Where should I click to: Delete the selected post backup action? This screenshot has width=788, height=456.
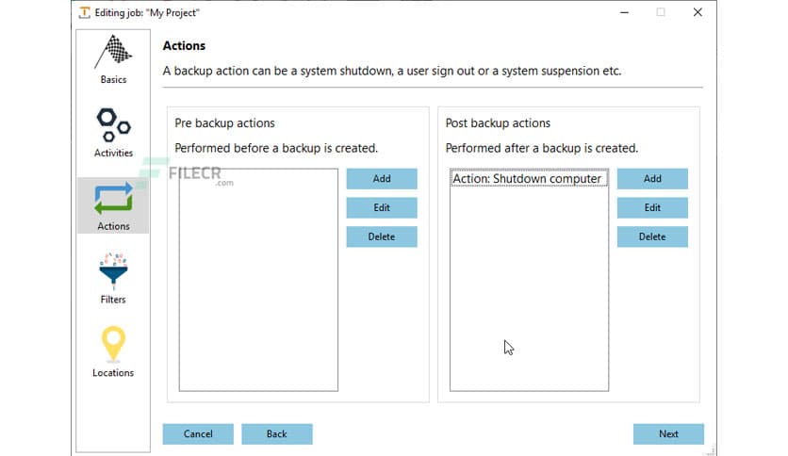652,237
